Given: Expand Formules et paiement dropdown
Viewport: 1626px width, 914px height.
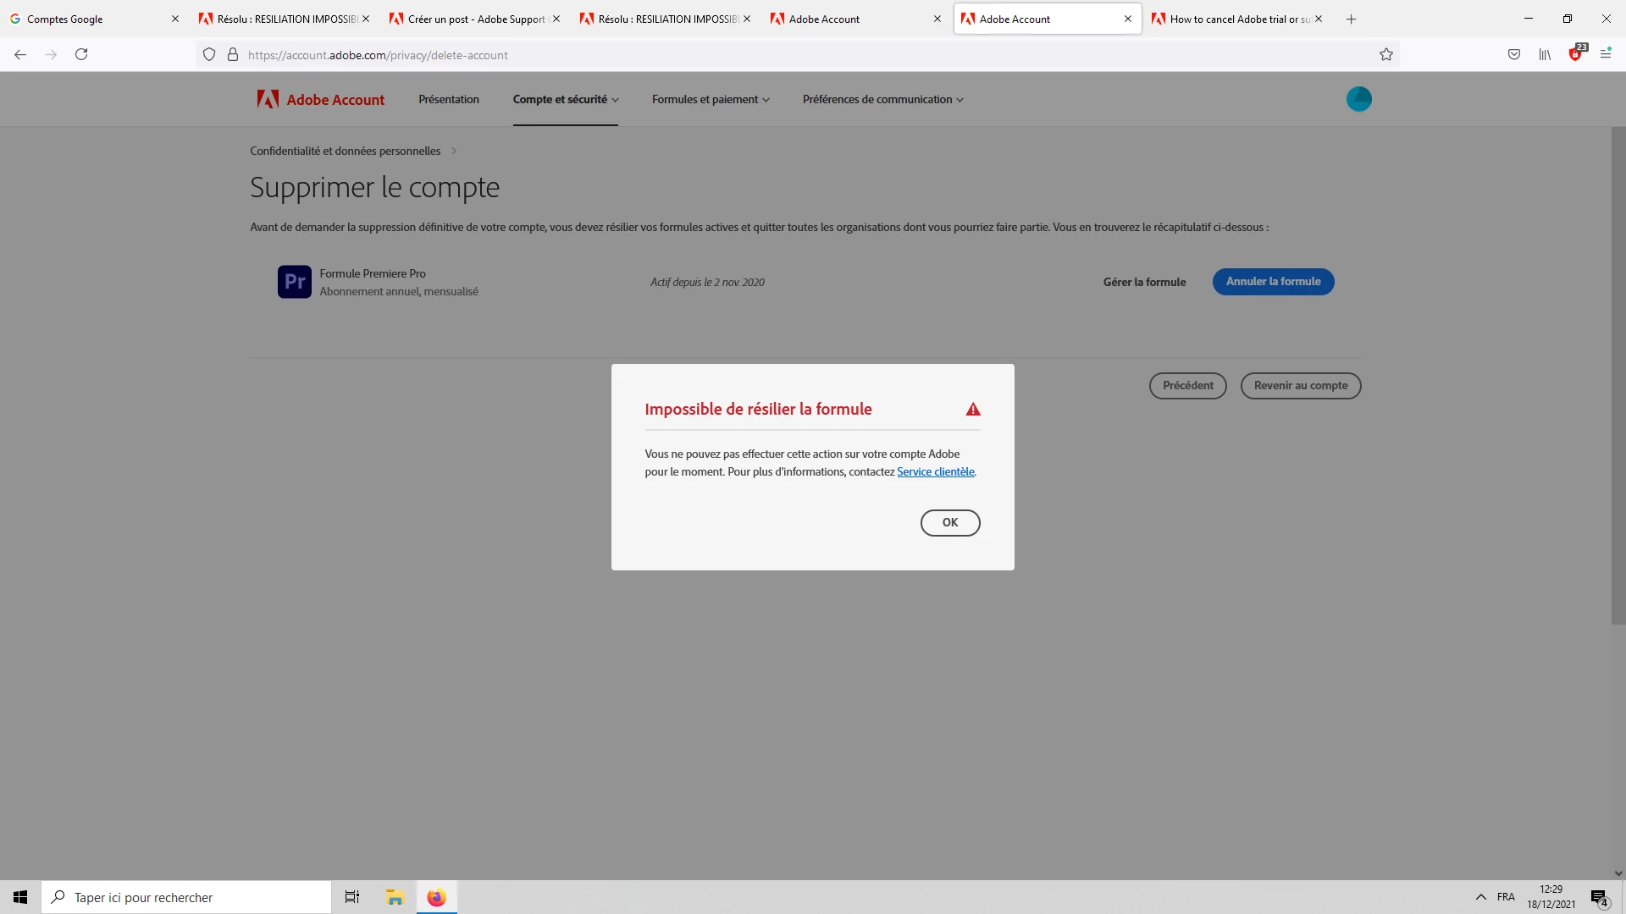Looking at the screenshot, I should point(710,100).
